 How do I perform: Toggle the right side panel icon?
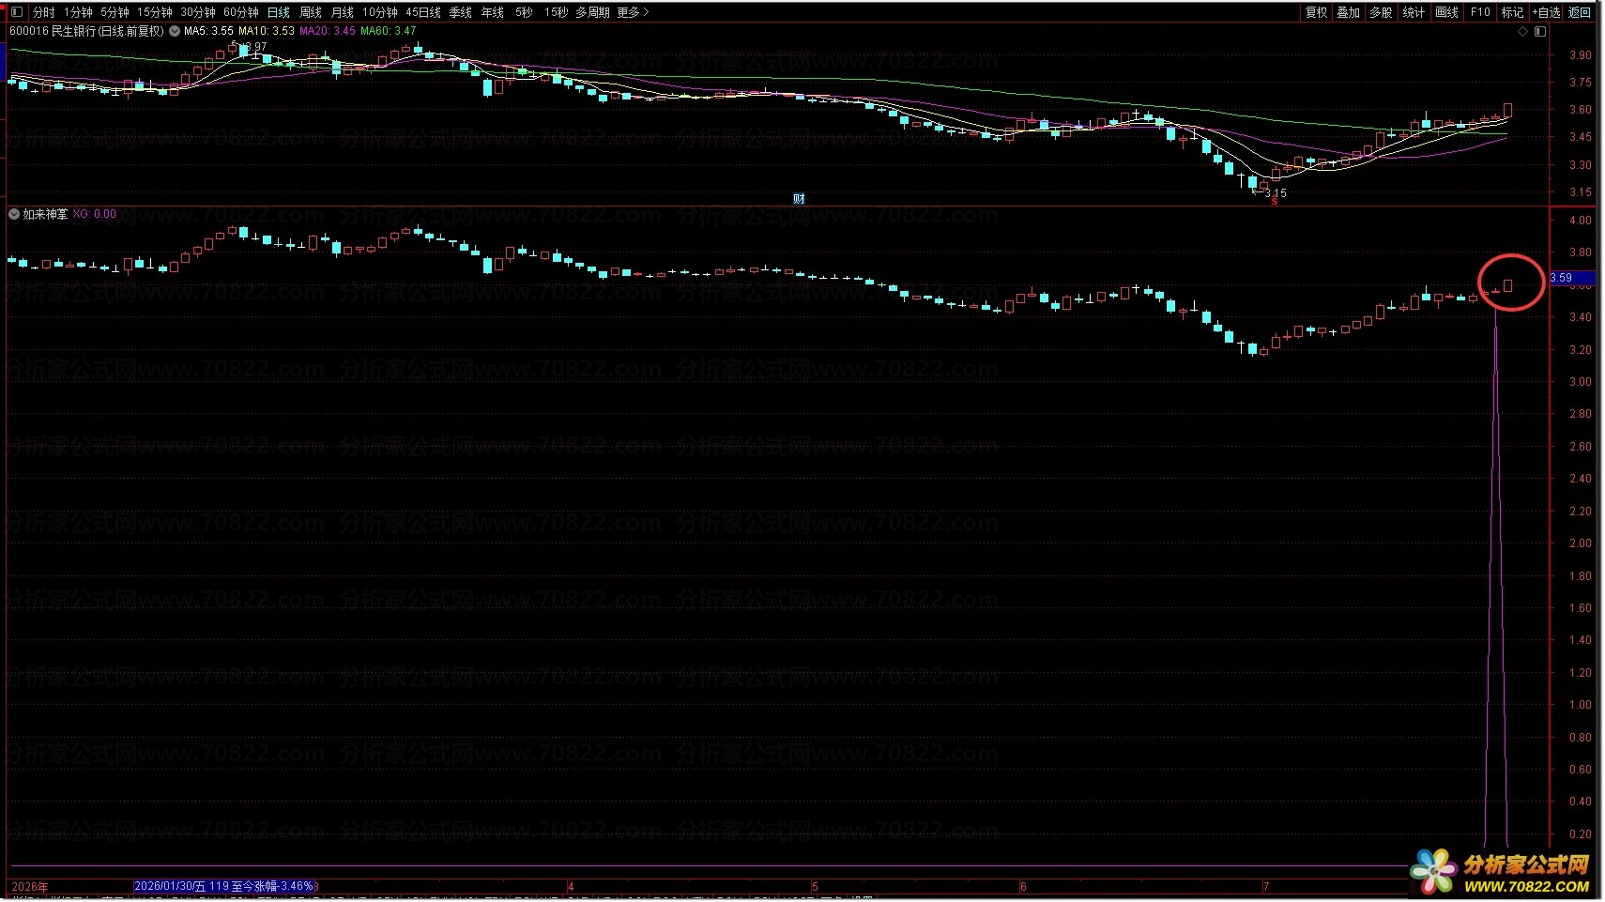(1540, 31)
